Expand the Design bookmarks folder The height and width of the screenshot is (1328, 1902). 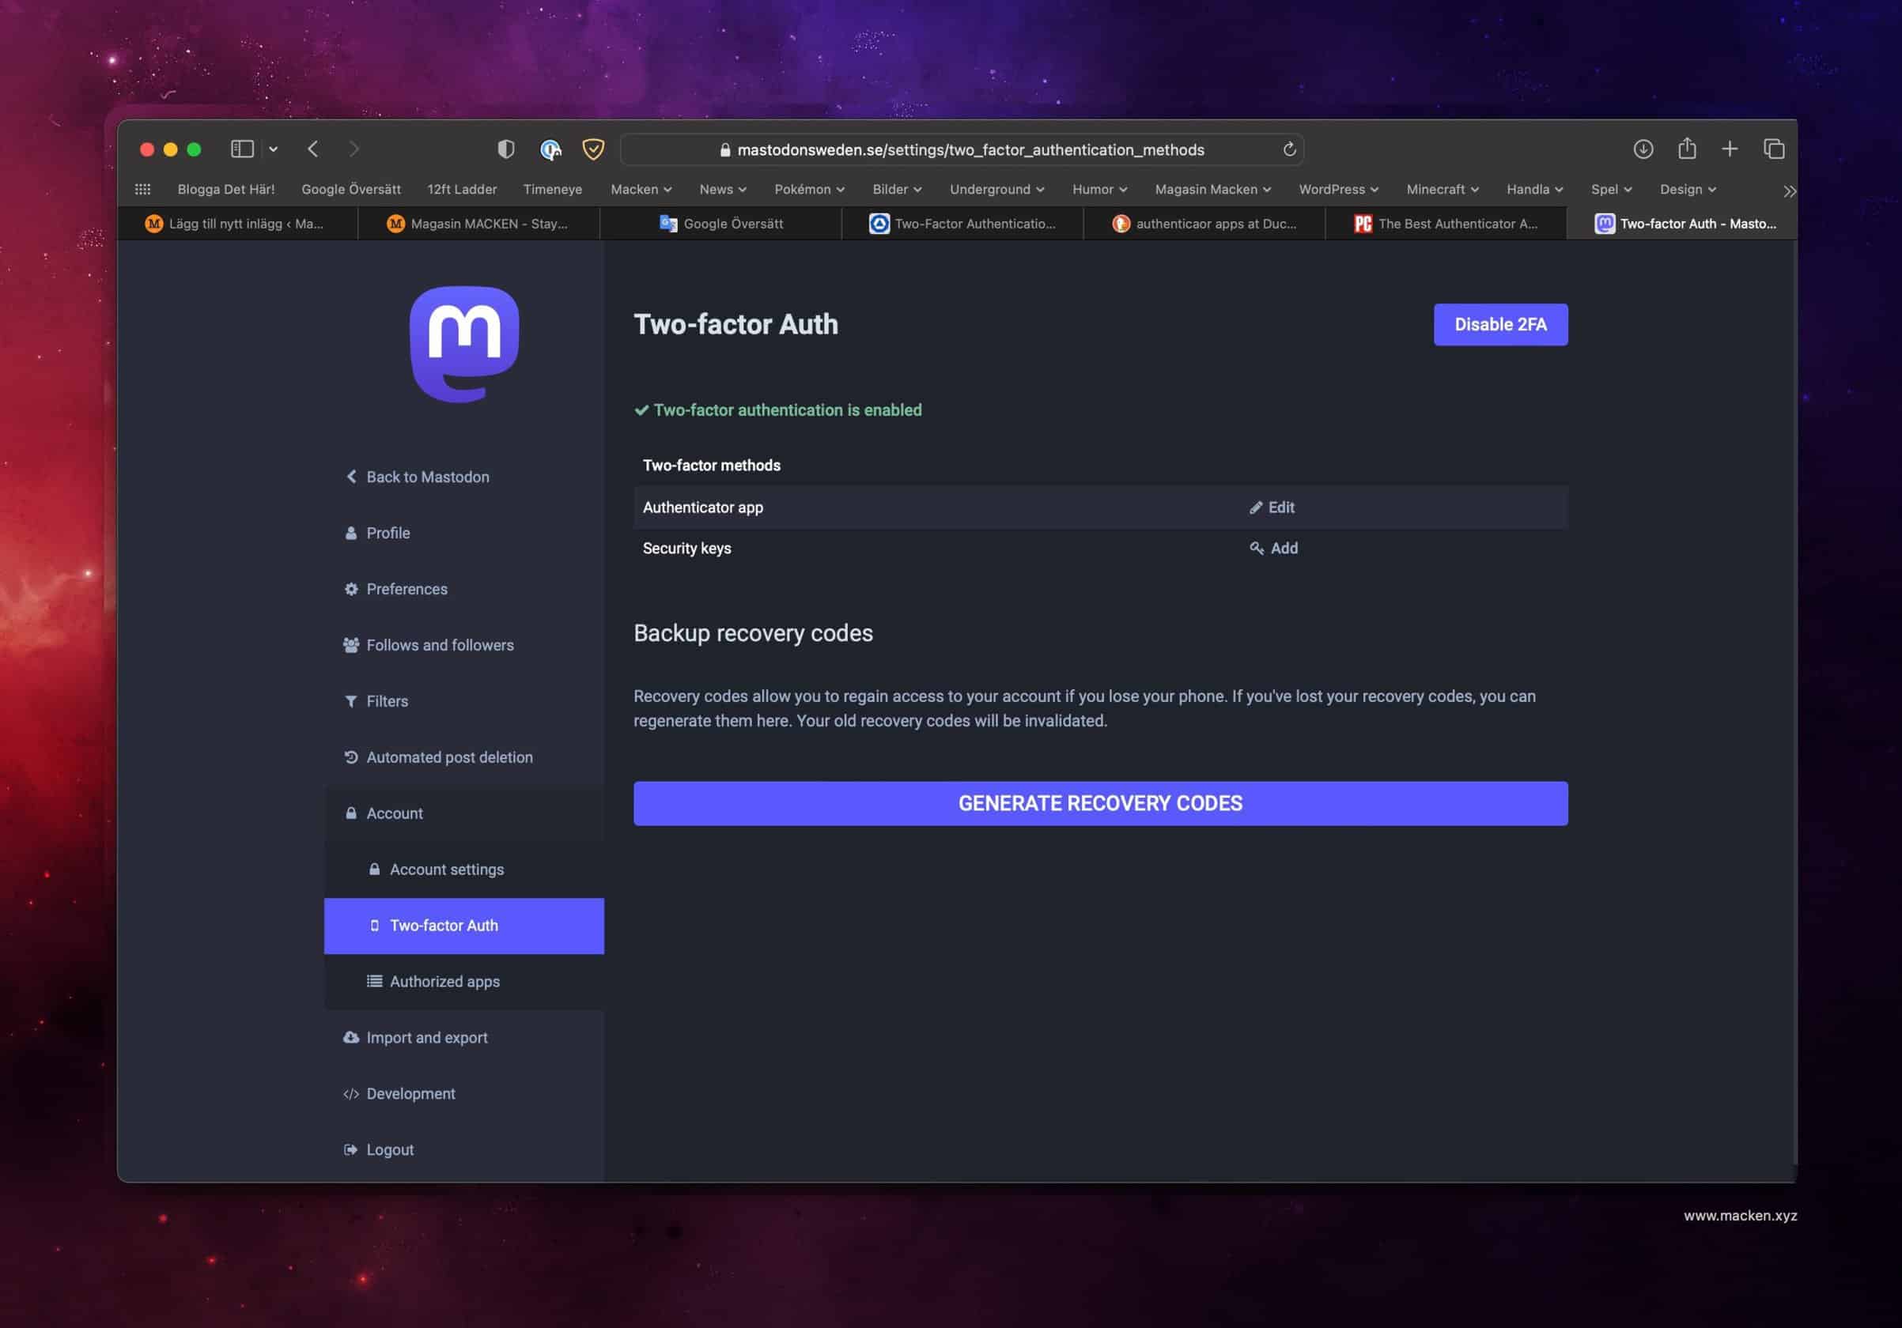tap(1688, 190)
